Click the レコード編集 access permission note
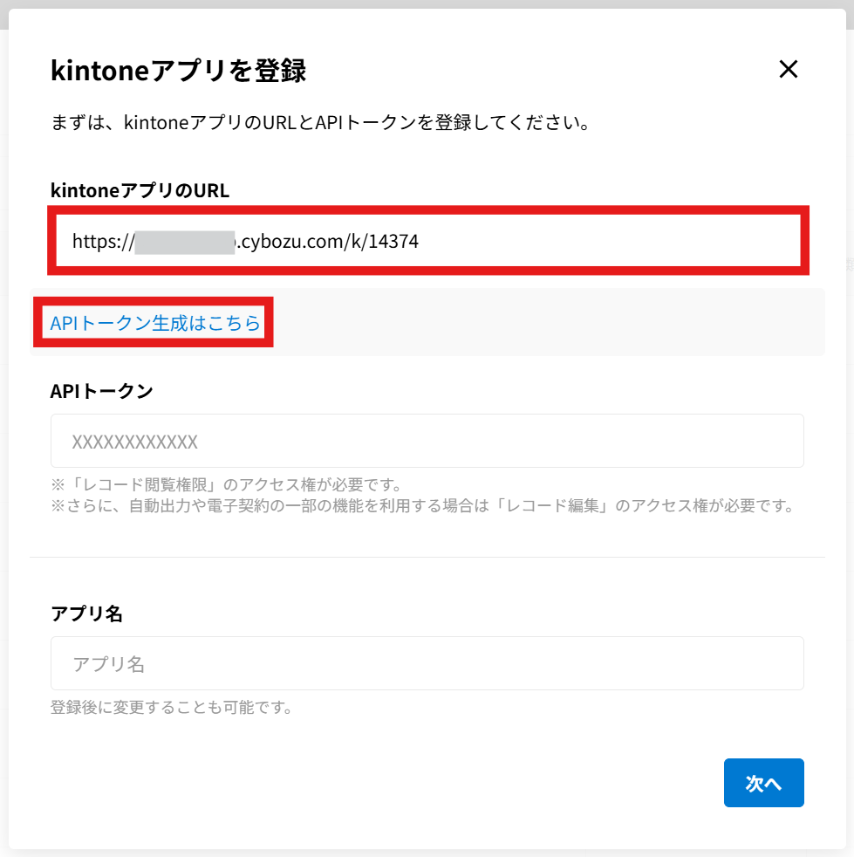854x857 pixels. point(422,506)
